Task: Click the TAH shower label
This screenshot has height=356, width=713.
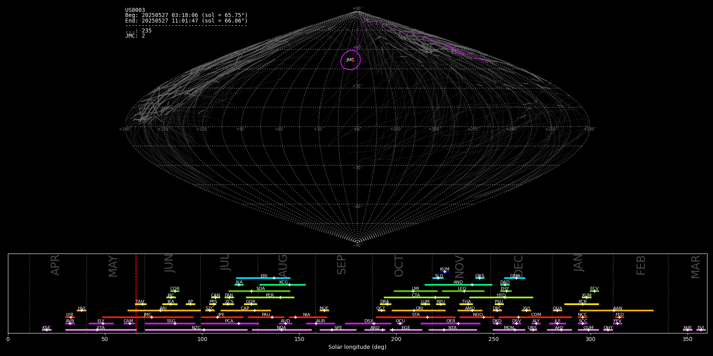Action: coord(140,301)
